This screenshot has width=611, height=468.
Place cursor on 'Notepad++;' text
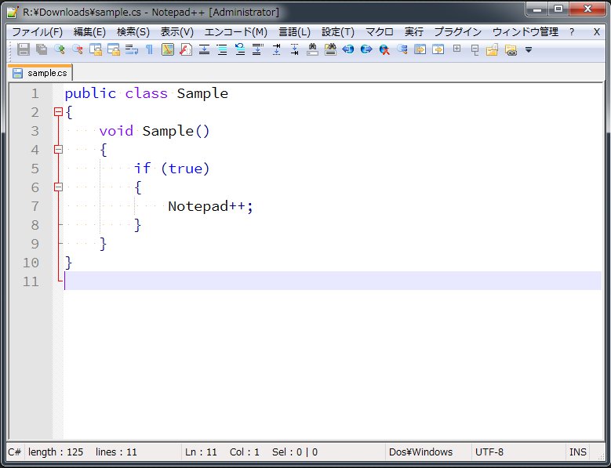210,206
